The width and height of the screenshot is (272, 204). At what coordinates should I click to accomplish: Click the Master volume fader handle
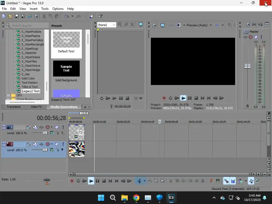248,66
